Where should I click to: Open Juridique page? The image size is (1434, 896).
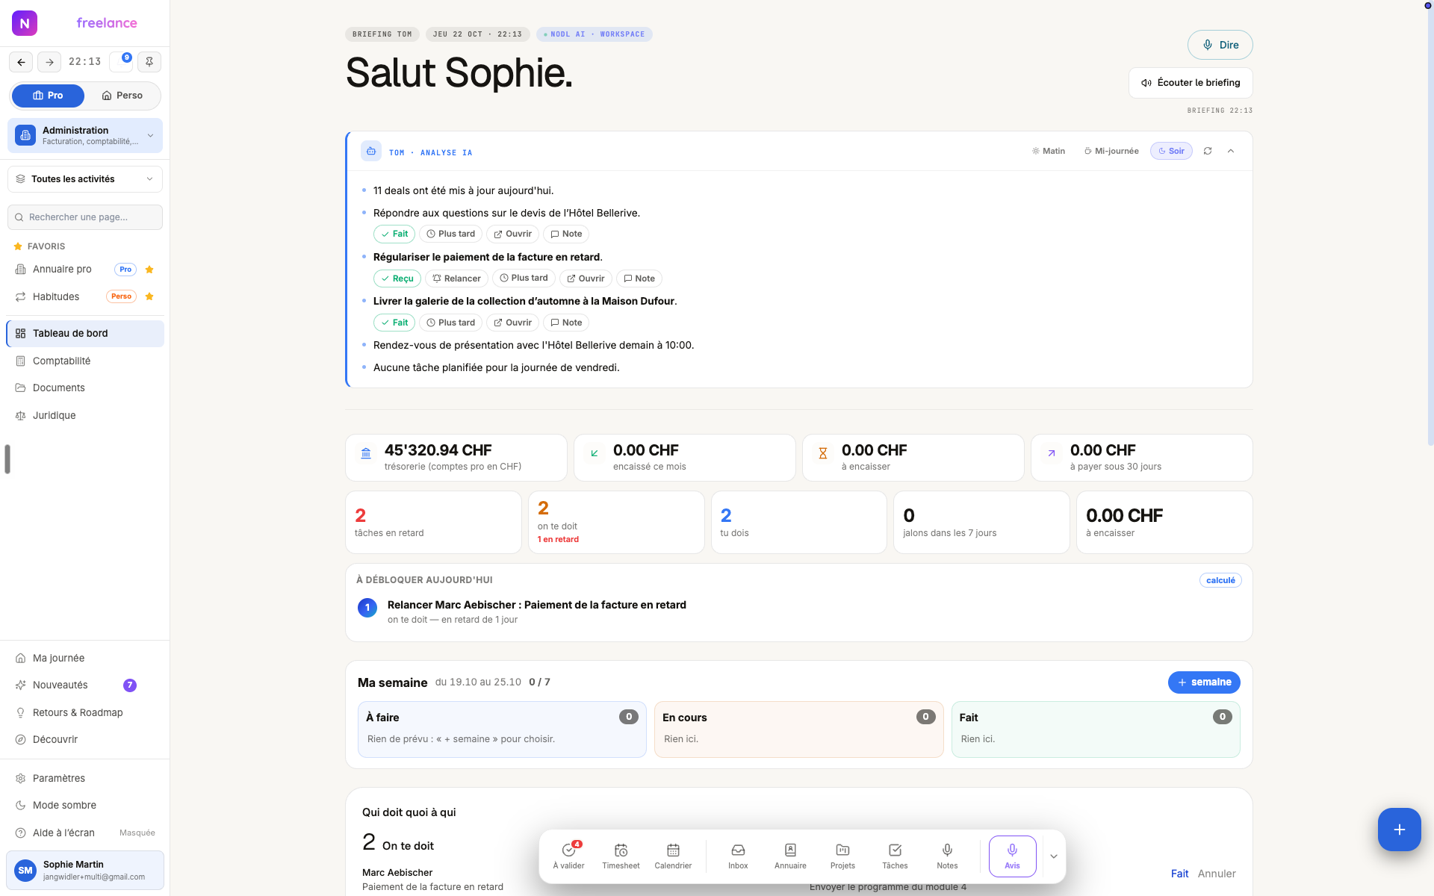click(x=85, y=415)
